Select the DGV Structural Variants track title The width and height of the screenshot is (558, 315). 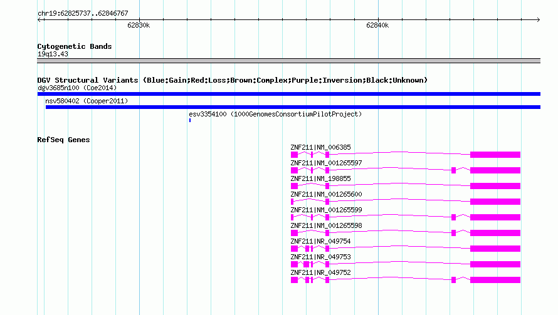tap(232, 80)
